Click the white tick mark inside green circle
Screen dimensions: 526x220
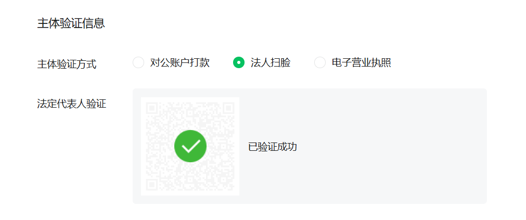click(190, 147)
